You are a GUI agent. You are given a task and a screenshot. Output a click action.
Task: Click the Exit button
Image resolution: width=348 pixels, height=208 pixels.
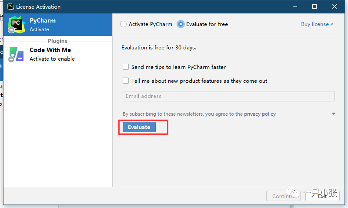tap(322, 196)
